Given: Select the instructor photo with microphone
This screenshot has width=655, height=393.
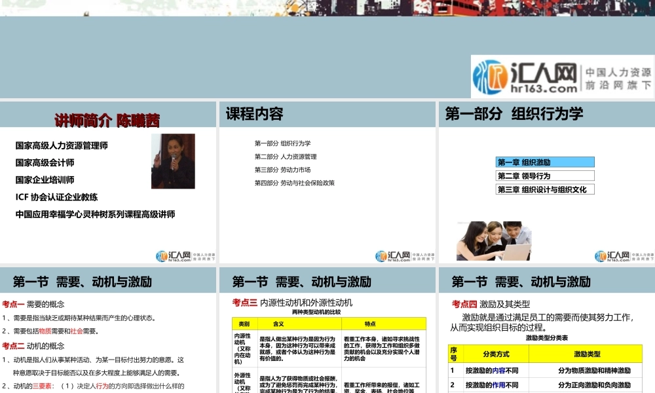Looking at the screenshot, I should pos(173,161).
